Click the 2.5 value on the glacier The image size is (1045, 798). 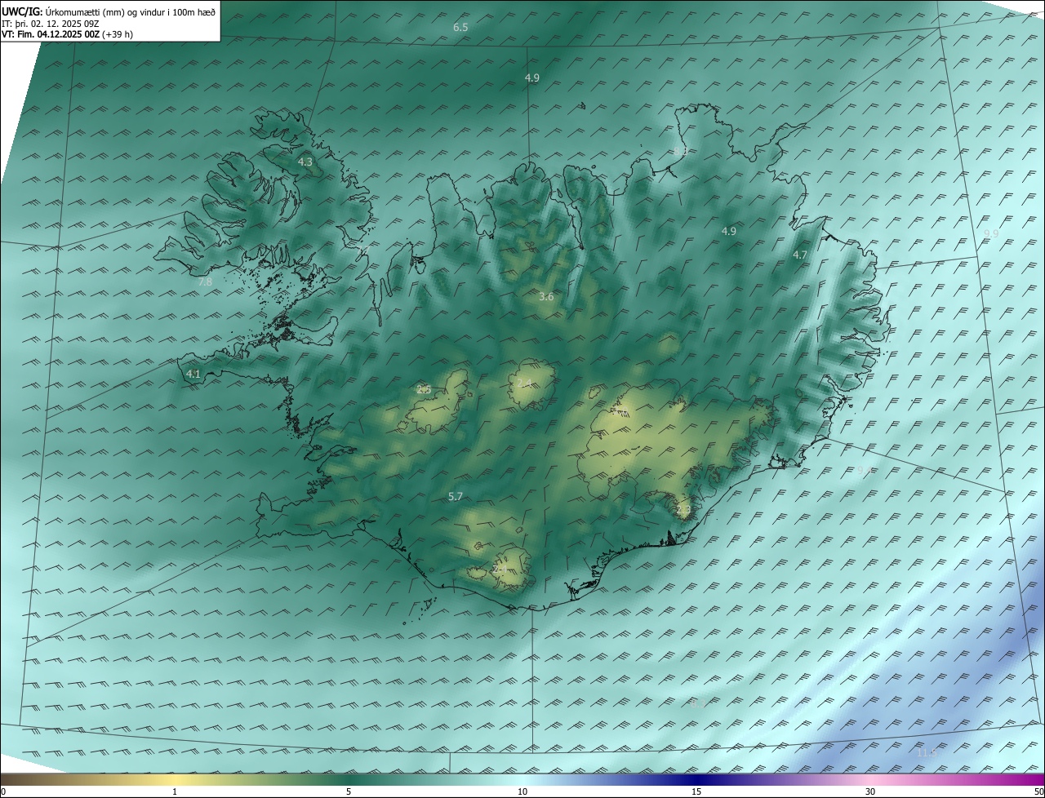(x=424, y=390)
